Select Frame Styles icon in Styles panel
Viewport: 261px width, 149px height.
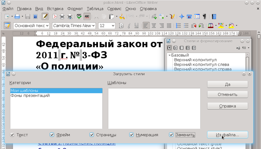[182, 48]
